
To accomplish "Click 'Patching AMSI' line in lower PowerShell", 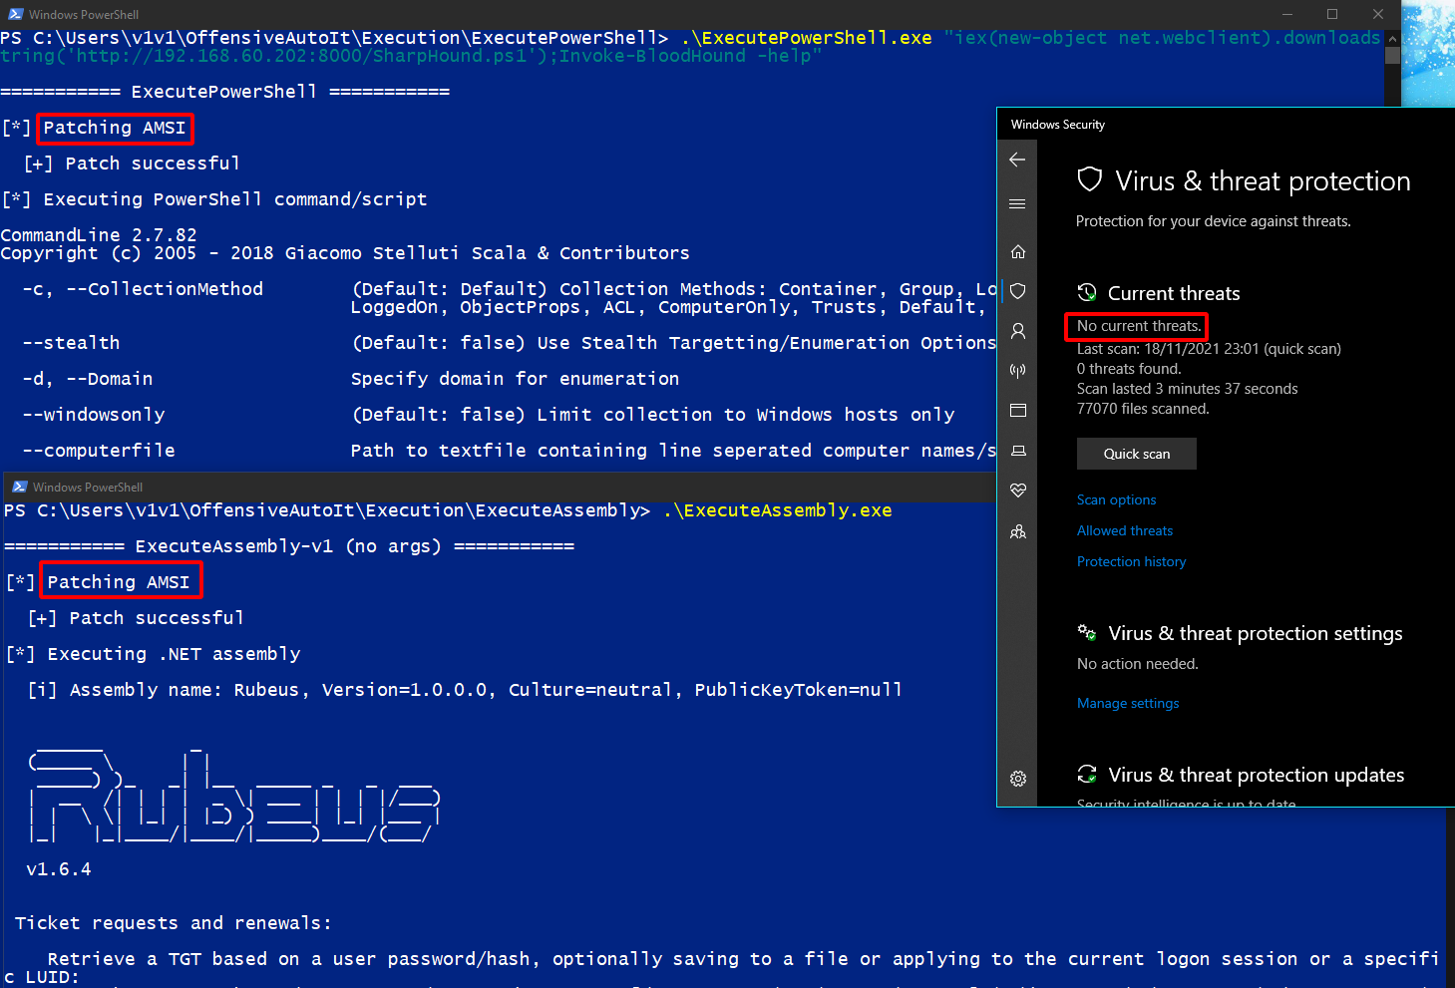I will pos(119,582).
